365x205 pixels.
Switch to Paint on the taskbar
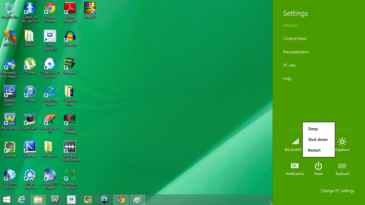click(x=138, y=200)
